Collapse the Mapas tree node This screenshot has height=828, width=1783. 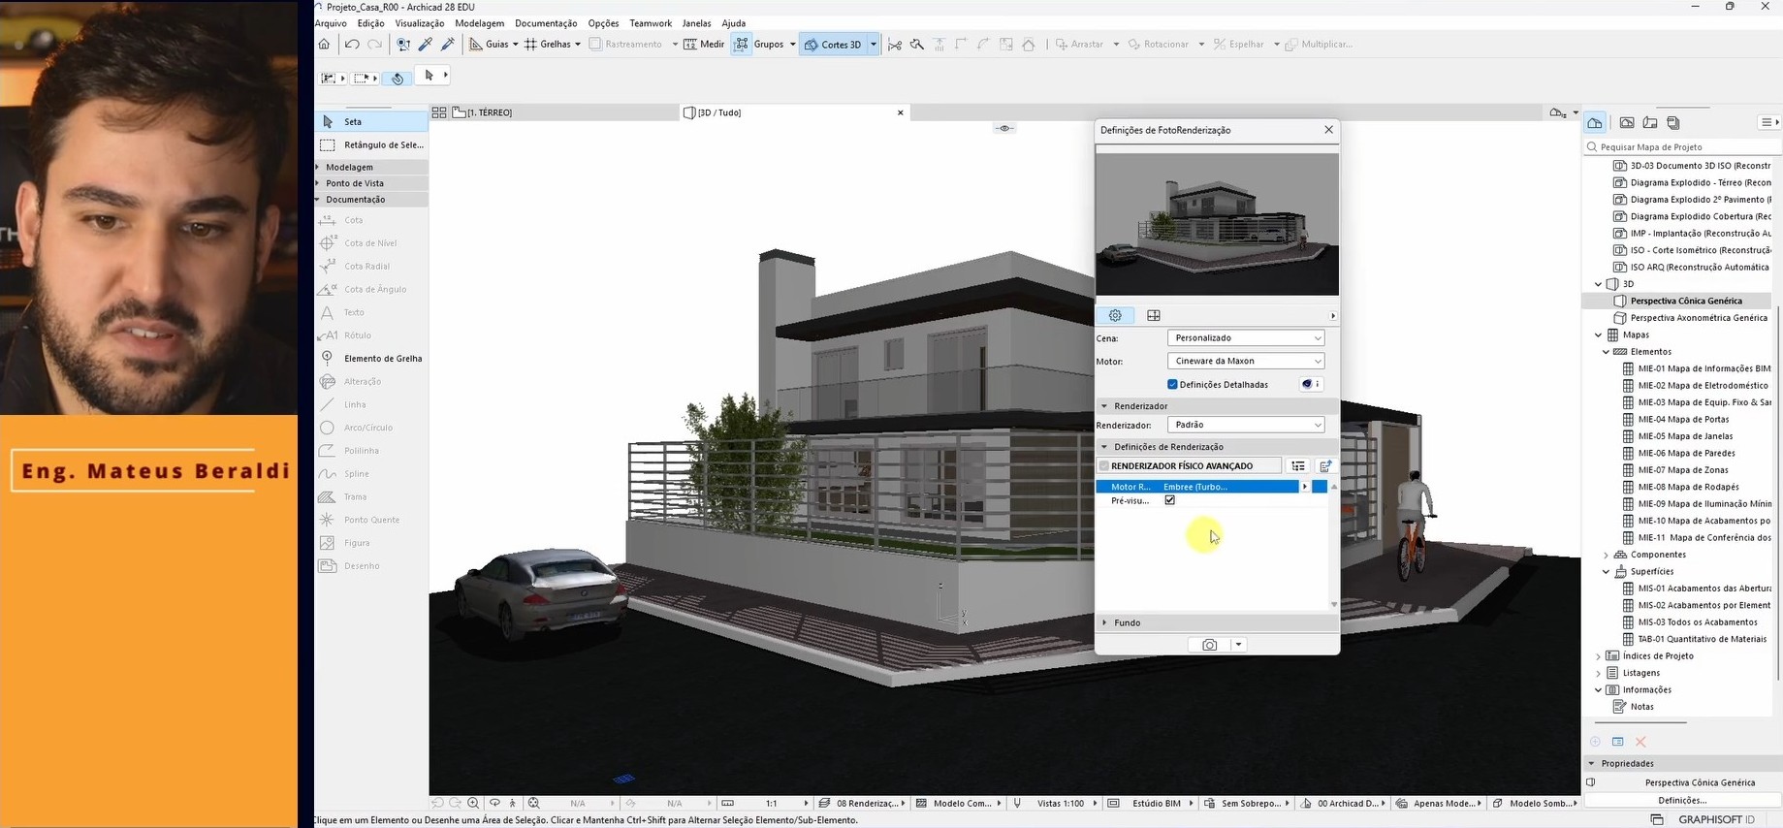point(1598,335)
